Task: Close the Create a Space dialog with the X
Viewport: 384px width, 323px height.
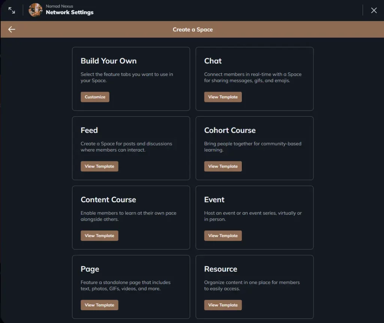Action: tap(374, 10)
